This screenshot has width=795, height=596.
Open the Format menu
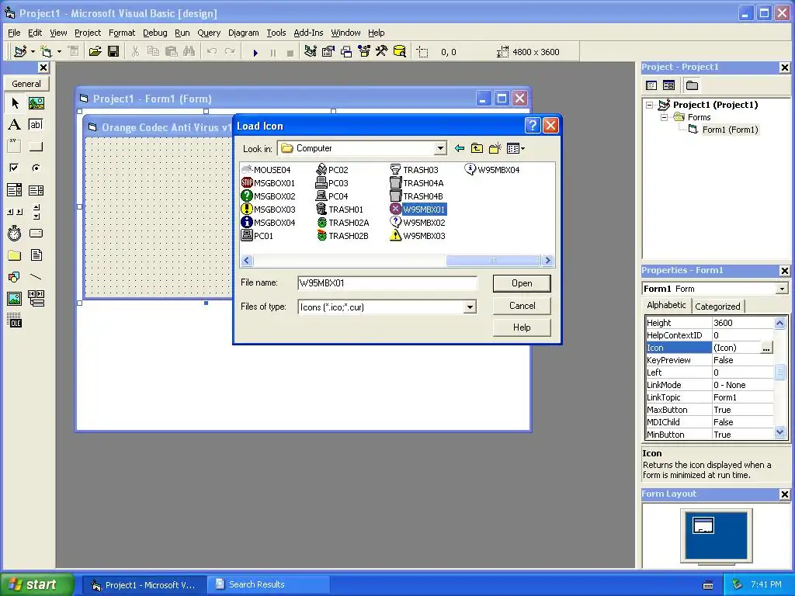122,33
